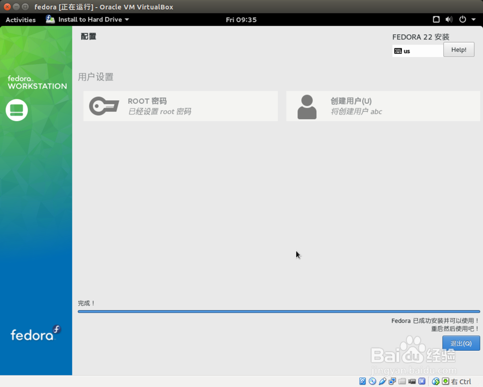Click the Help! button
Viewport: 483px width, 387px height.
point(459,50)
